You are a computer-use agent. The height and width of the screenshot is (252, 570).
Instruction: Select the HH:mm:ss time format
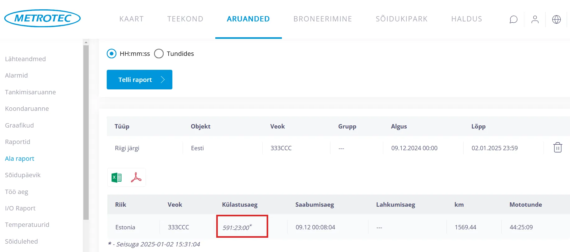tap(111, 54)
